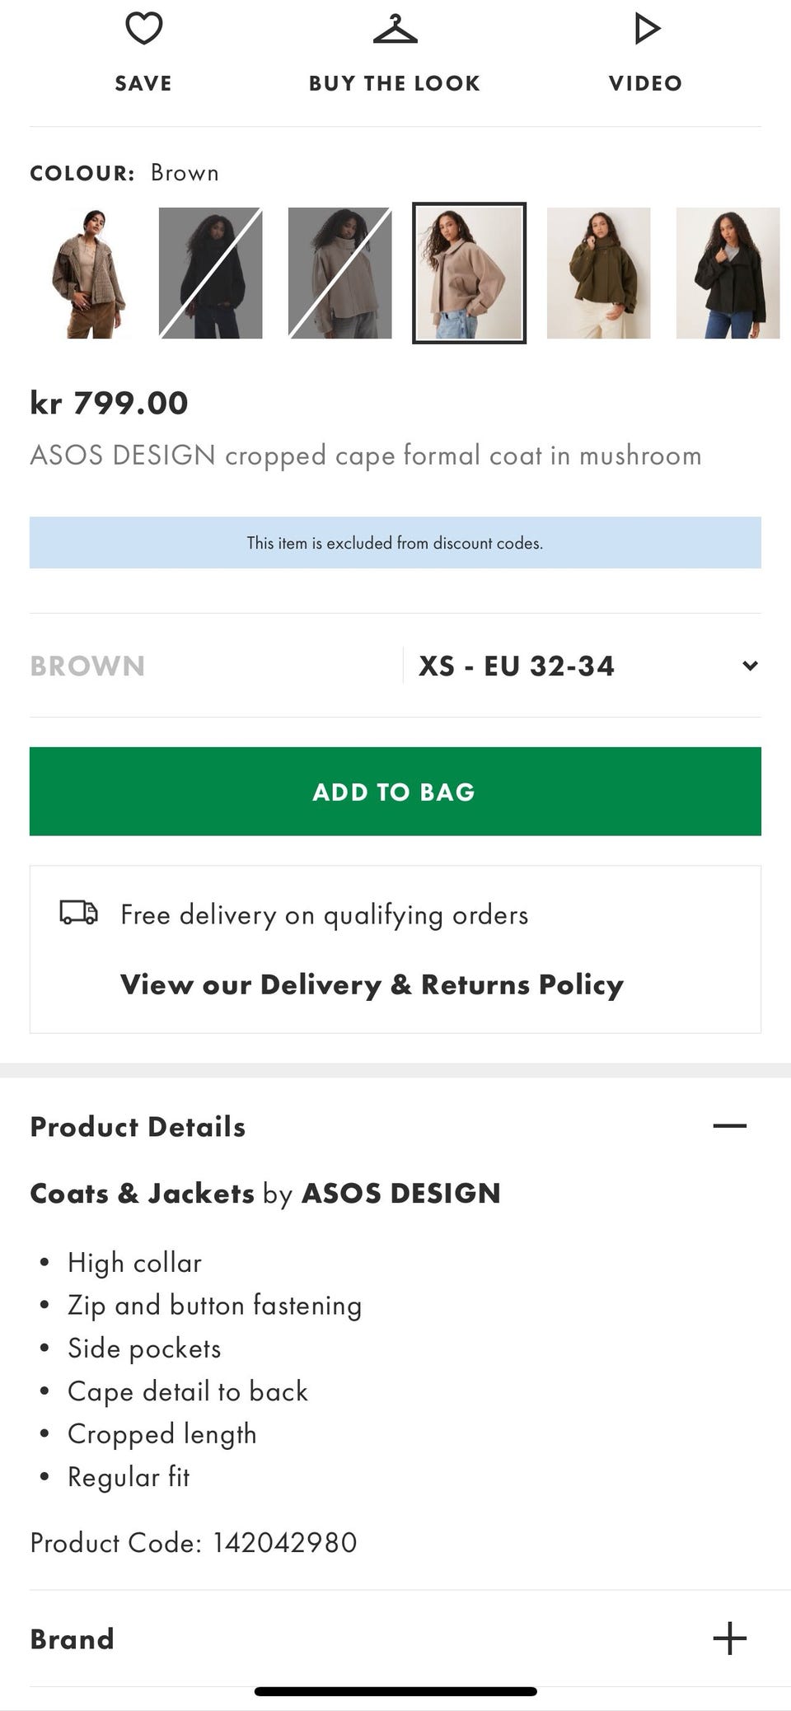Tap the Video play triangle icon
This screenshot has width=791, height=1711.
(646, 29)
